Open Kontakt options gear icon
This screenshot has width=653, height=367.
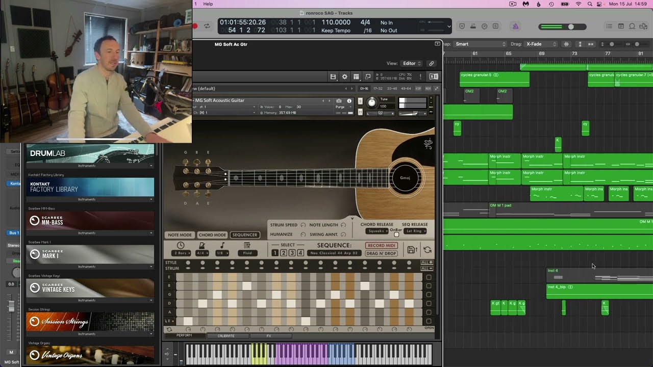[x=344, y=76]
